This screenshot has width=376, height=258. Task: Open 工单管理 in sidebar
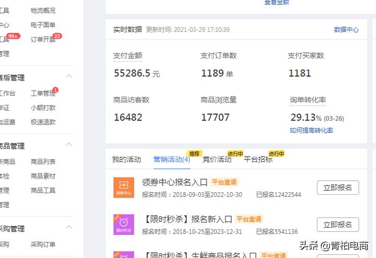pos(43,93)
